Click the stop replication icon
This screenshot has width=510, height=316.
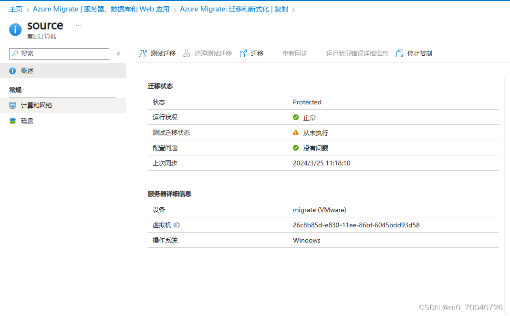coord(400,54)
